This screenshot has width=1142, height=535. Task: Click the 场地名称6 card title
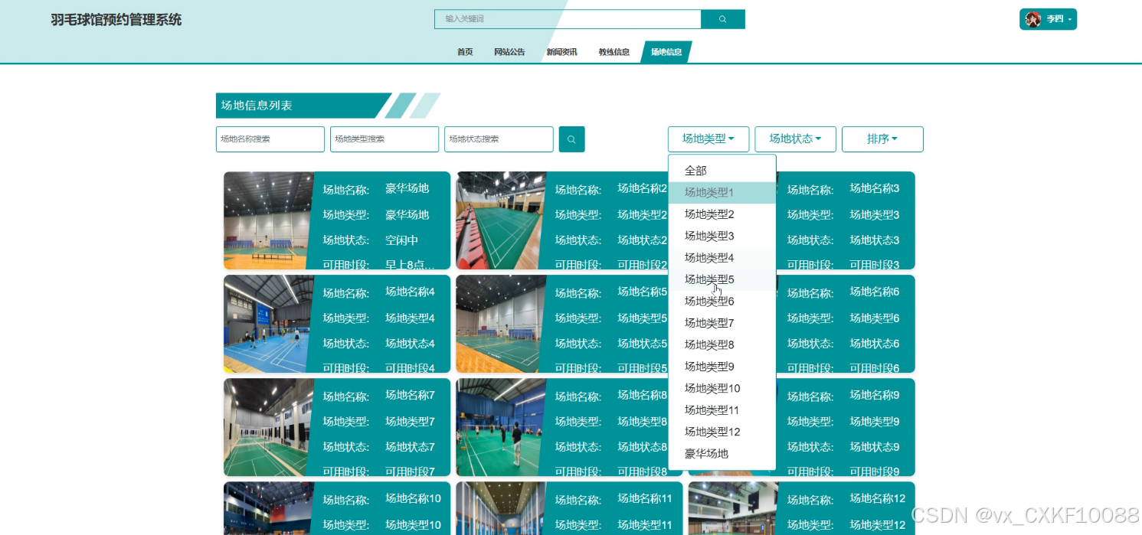[875, 292]
